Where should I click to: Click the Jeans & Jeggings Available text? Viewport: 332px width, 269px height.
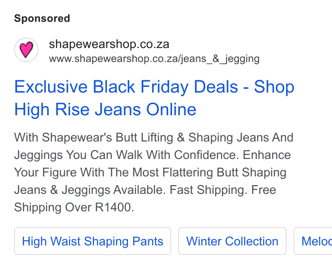90,190
